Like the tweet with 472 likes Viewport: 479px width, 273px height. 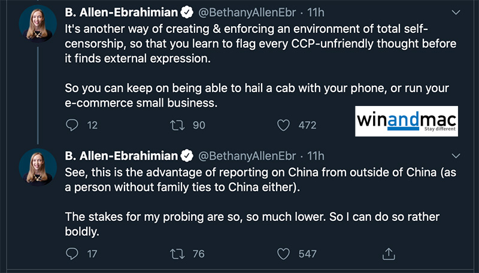coord(283,125)
